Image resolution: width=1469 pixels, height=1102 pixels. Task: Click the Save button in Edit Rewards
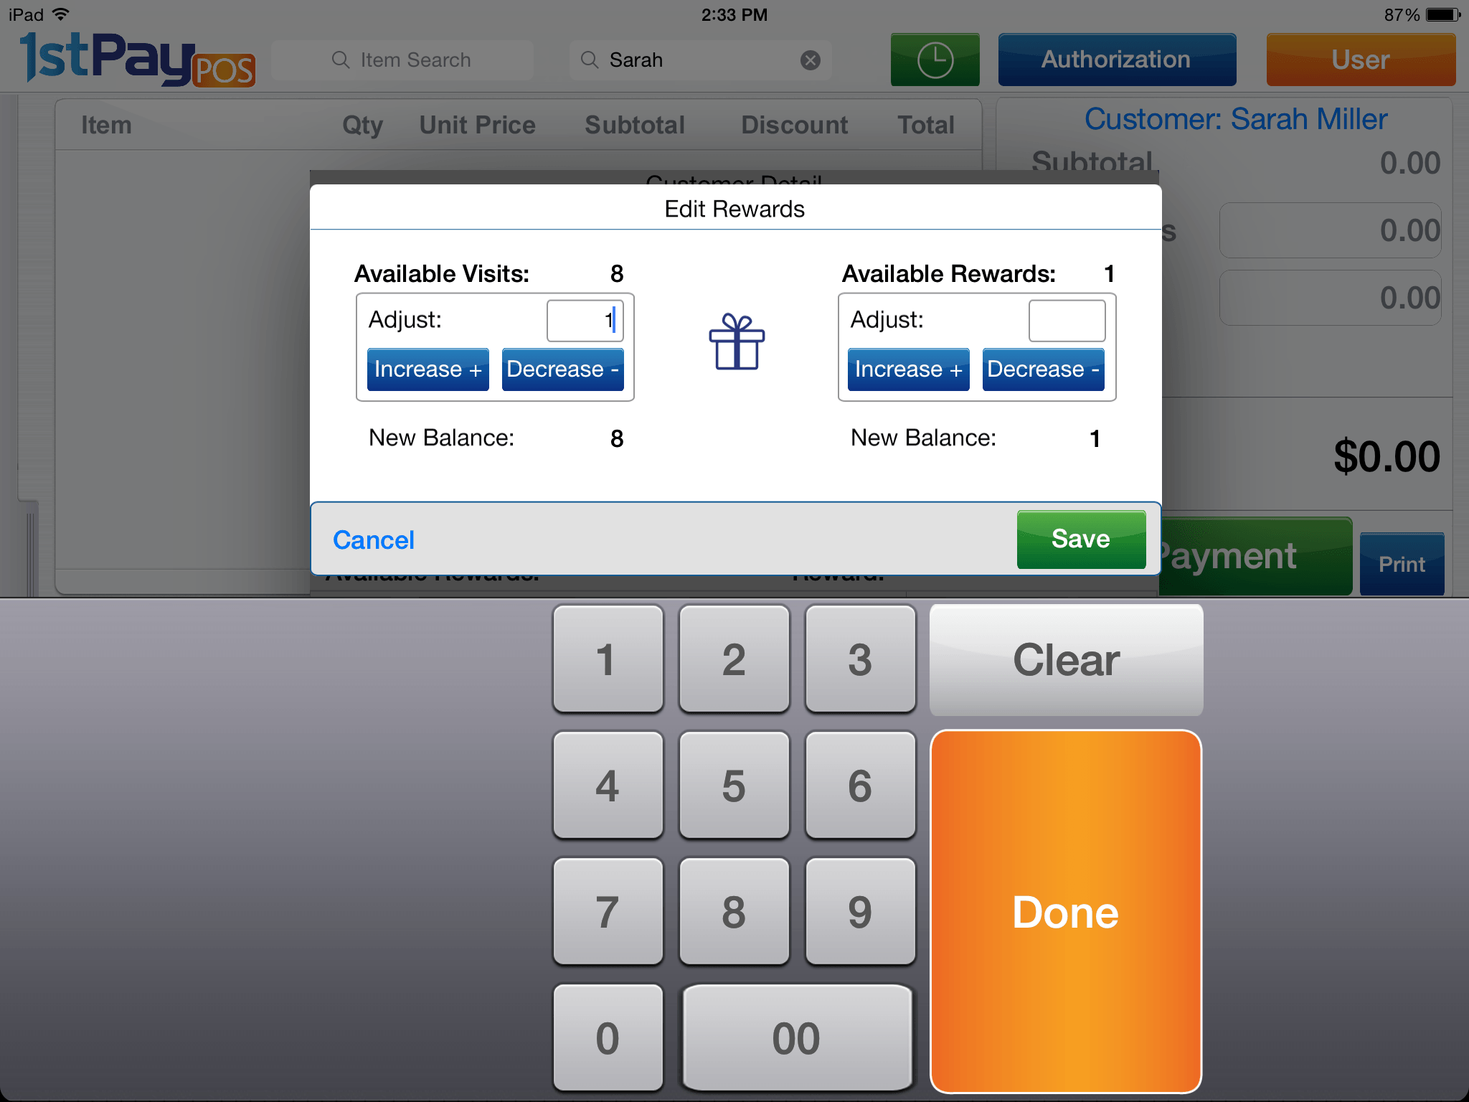pos(1077,537)
